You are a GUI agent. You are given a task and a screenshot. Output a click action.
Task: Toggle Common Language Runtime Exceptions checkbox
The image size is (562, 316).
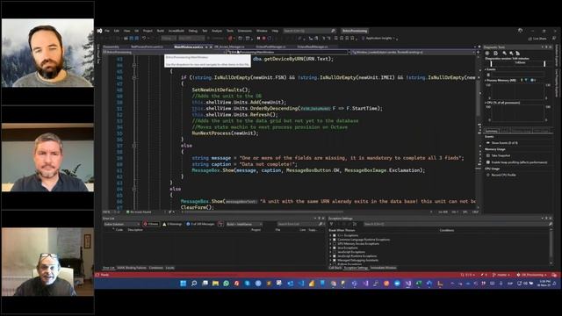click(335, 240)
